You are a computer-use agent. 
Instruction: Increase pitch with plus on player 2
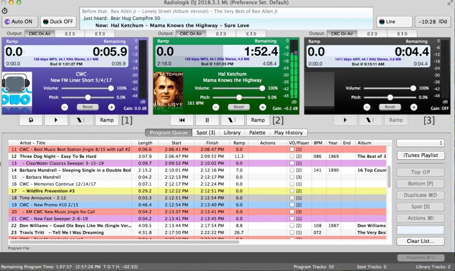click(263, 107)
